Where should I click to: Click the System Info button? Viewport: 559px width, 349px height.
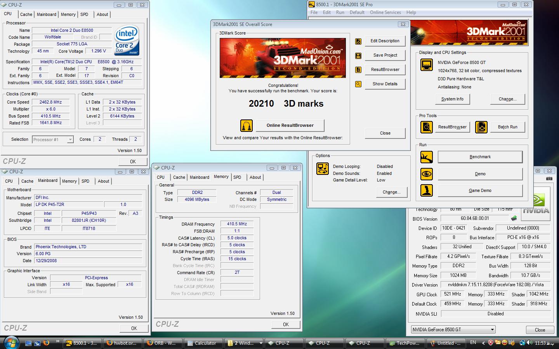pos(452,99)
